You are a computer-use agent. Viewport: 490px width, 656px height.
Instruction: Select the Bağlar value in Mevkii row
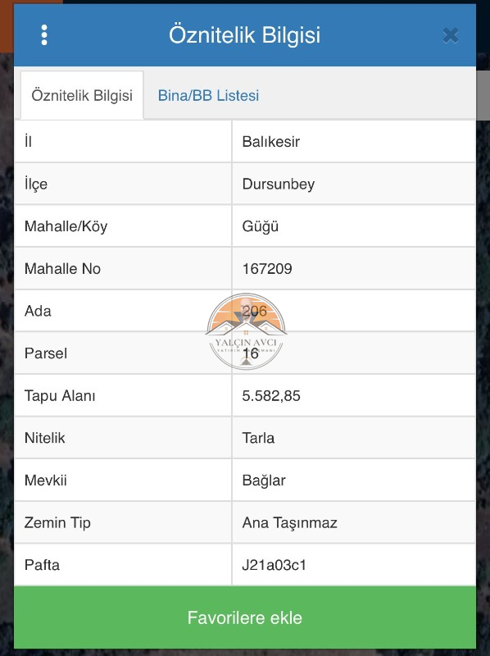pos(264,481)
